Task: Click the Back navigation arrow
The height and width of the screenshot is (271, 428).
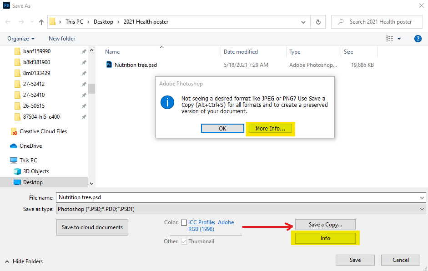Action: click(8, 22)
